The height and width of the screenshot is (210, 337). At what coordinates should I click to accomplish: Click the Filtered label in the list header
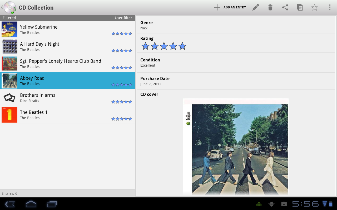click(x=9, y=18)
